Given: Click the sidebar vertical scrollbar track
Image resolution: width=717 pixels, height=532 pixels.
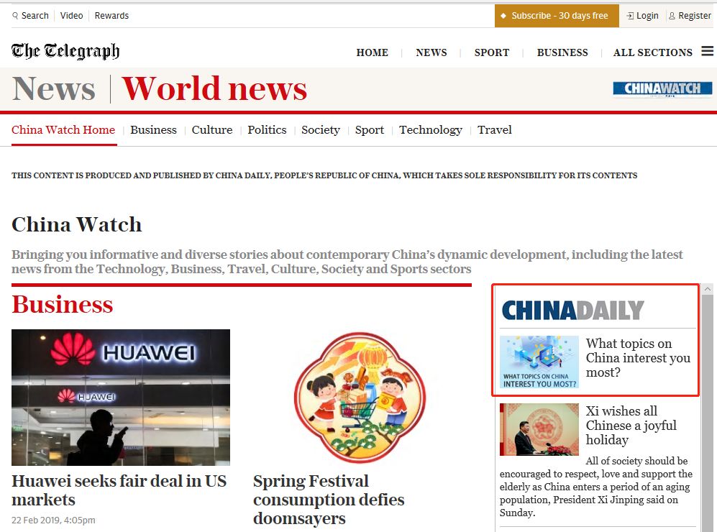Looking at the screenshot, I should [708, 413].
